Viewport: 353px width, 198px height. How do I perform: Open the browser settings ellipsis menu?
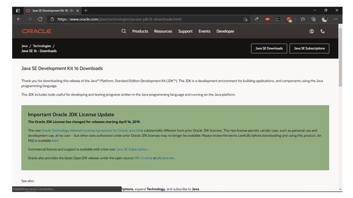[x=336, y=19]
